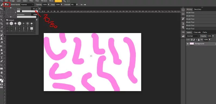Select the Zoom tool in left toolbar
This screenshot has height=104, width=216.
coord(2,76)
